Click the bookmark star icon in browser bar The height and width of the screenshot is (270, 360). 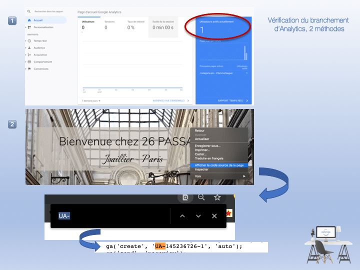pyautogui.click(x=217, y=197)
